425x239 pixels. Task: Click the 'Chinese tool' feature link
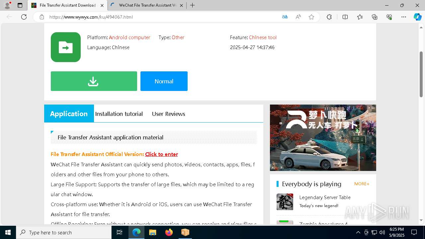tap(263, 38)
